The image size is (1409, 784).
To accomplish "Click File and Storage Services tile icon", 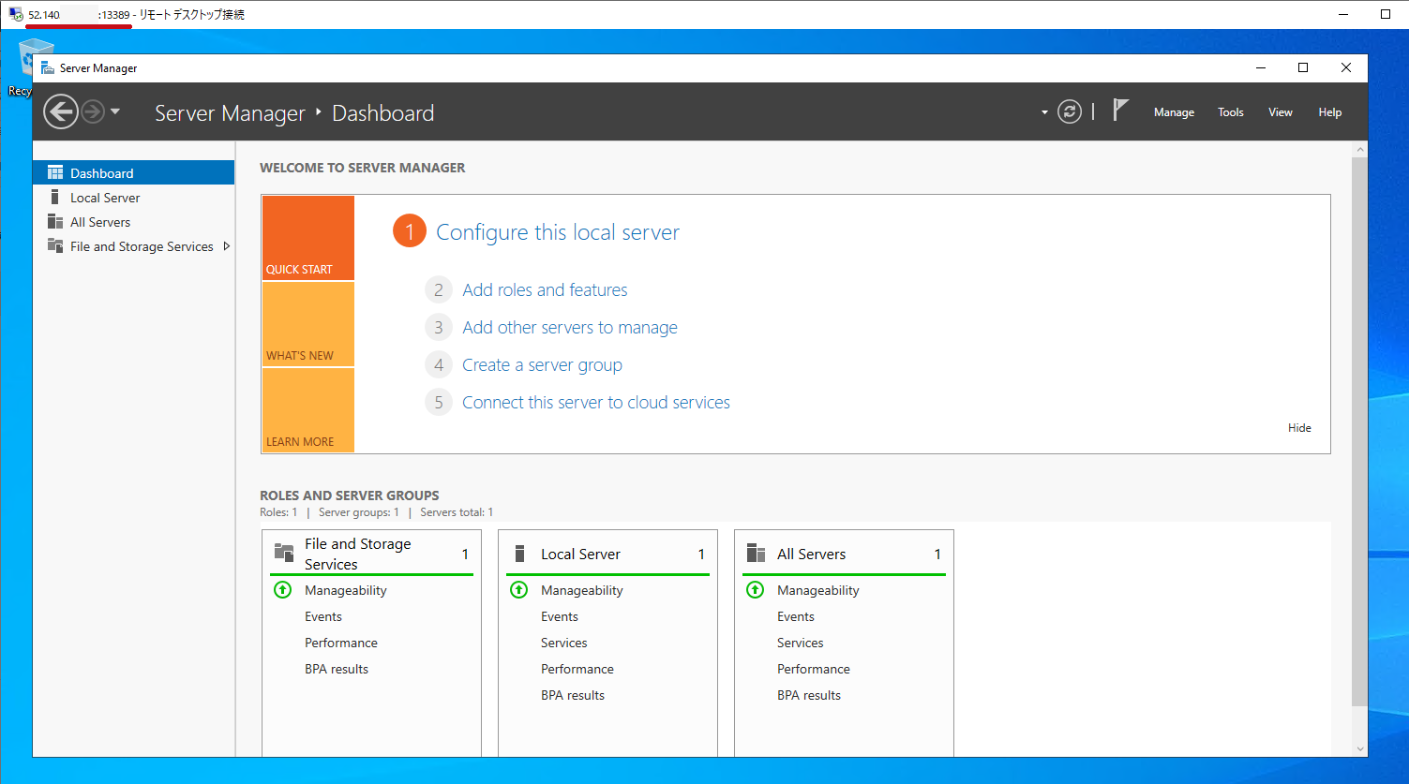I will point(284,553).
